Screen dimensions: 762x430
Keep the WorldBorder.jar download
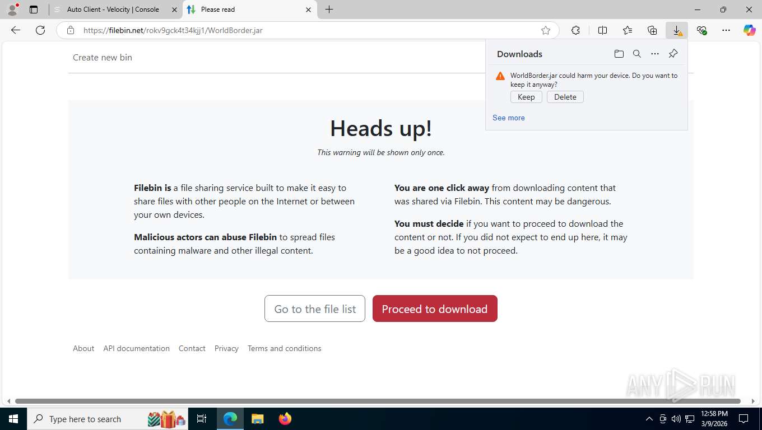pyautogui.click(x=526, y=97)
